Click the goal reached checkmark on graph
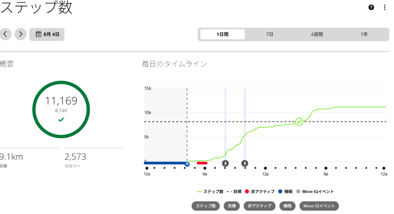The height and width of the screenshot is (214, 394). coord(299,122)
